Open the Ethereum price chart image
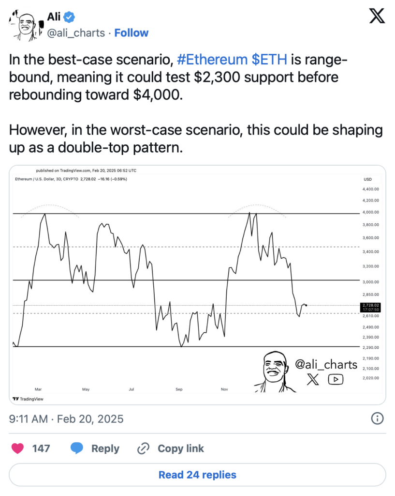The height and width of the screenshot is (496, 395). 197,285
